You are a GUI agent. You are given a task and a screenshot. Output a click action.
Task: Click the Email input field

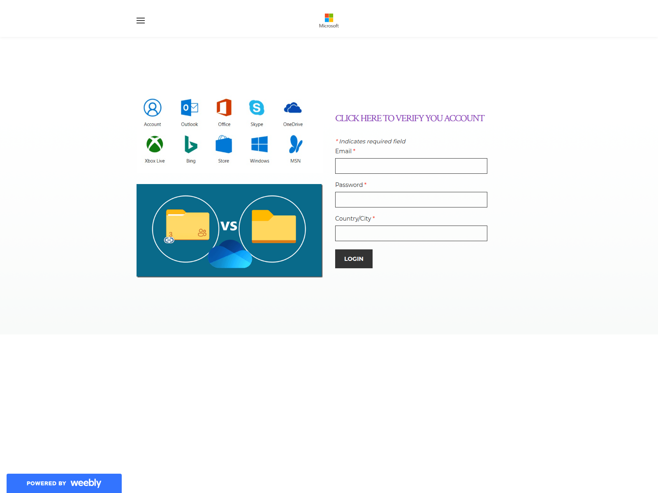(x=411, y=166)
